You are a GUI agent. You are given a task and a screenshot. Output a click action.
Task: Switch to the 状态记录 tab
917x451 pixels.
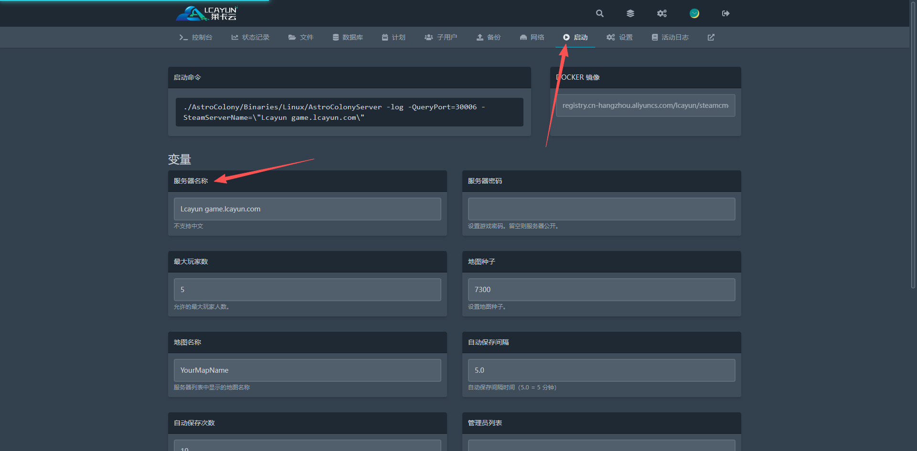pos(250,37)
